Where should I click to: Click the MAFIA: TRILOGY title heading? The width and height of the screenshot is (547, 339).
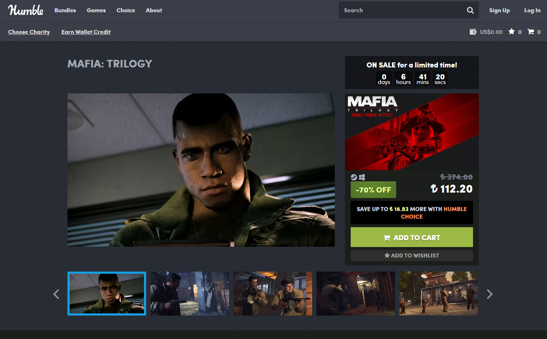(x=110, y=64)
